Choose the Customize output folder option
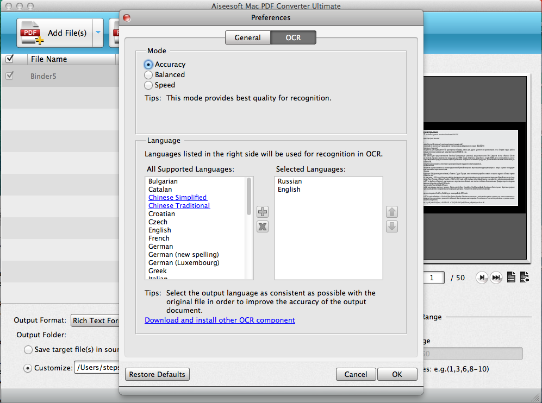Screen dimensions: 542x403 28,368
